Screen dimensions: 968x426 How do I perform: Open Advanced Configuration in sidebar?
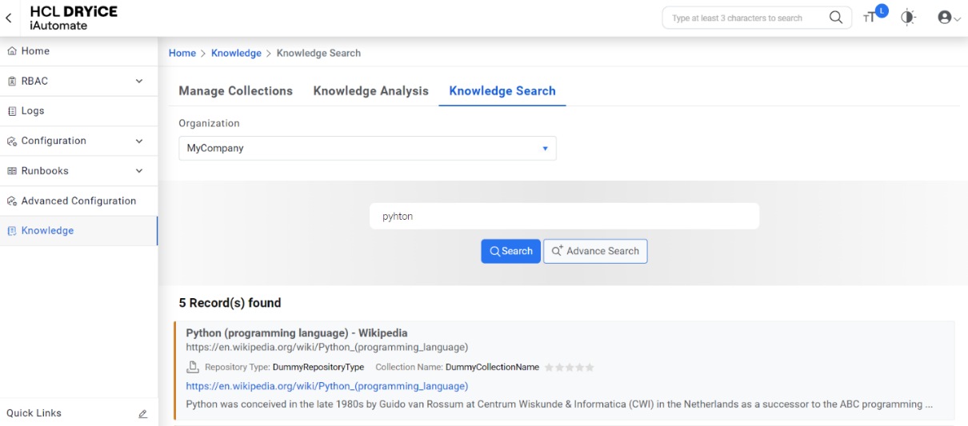click(x=78, y=201)
